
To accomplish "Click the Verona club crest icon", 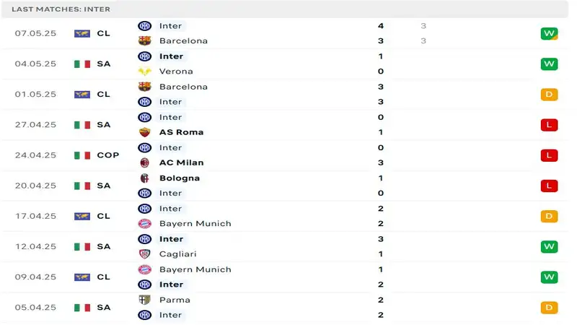I will [145, 71].
